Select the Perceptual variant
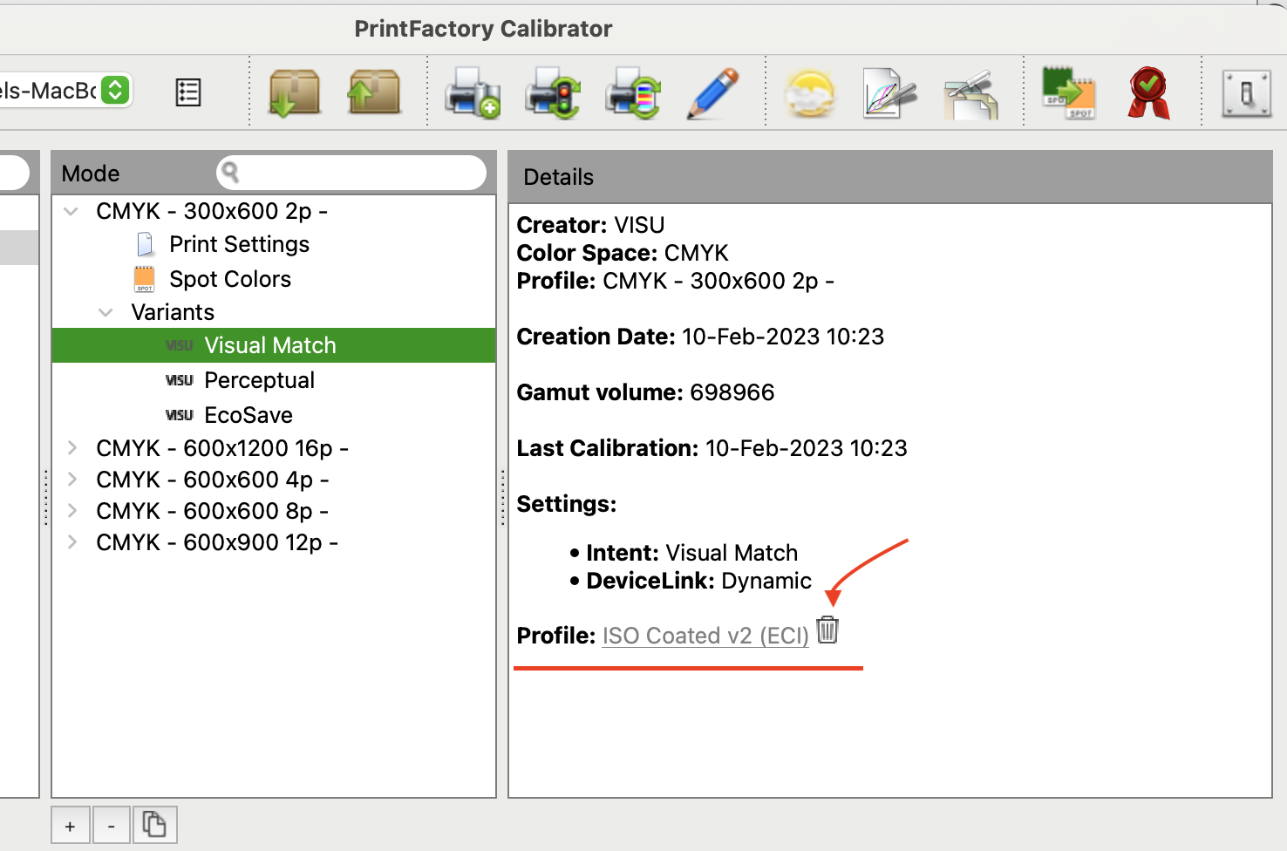Image resolution: width=1287 pixels, height=851 pixels. pyautogui.click(x=259, y=380)
